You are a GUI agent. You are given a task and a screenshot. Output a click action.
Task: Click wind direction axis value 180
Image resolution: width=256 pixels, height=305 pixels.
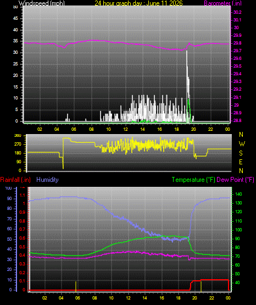[x=18, y=153]
